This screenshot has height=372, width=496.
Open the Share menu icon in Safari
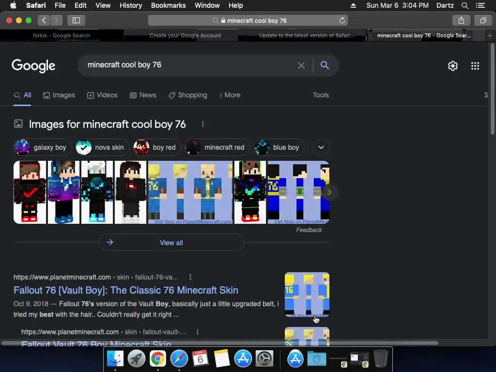(461, 20)
